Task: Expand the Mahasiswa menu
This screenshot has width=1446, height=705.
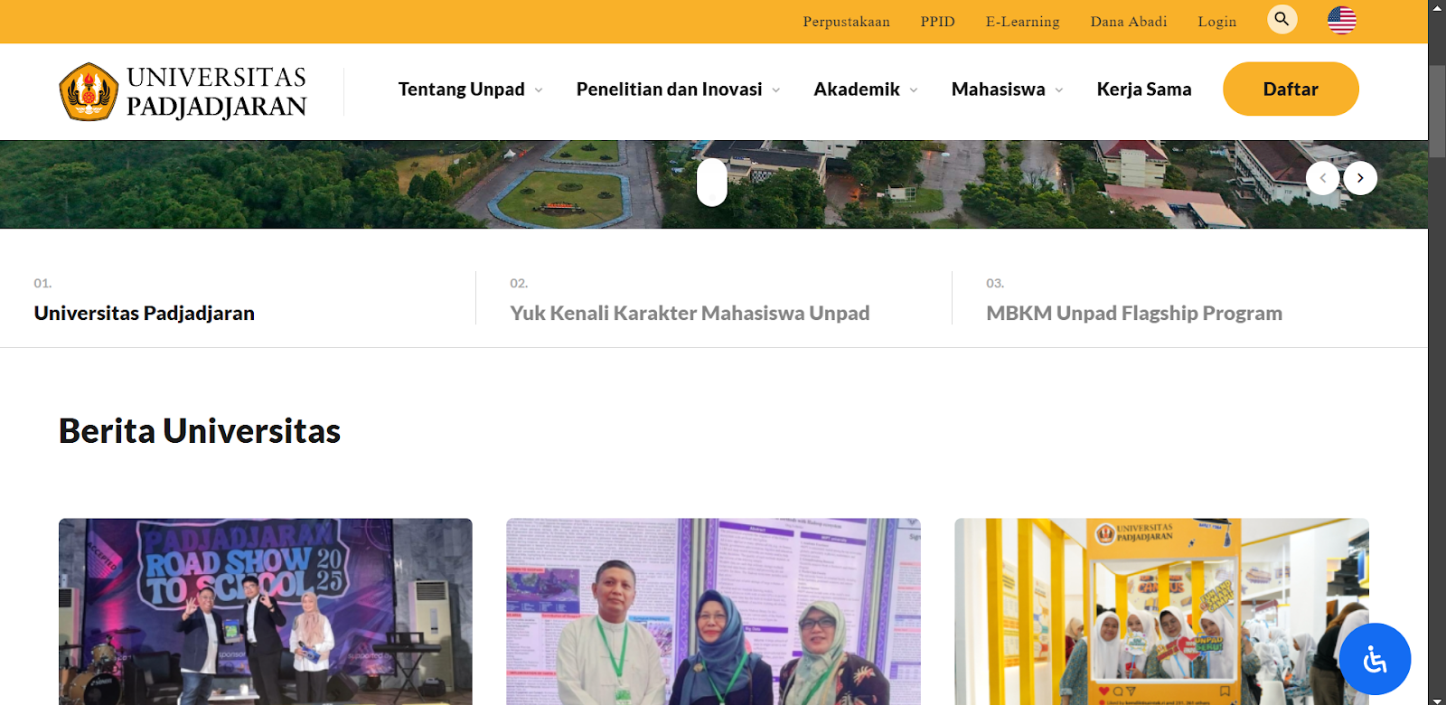Action: (x=1008, y=89)
